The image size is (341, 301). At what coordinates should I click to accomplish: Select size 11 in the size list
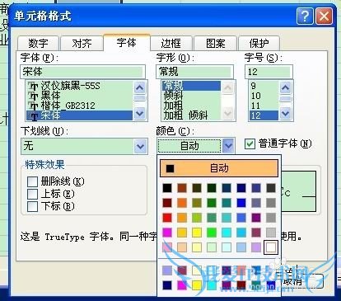[x=264, y=106]
